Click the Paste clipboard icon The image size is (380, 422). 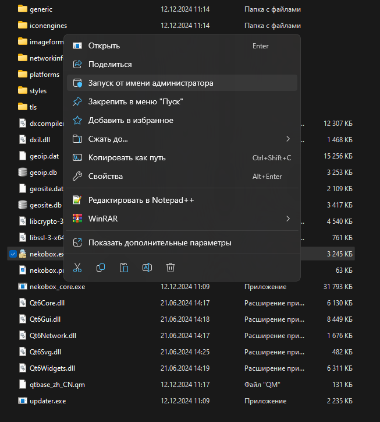(x=124, y=268)
